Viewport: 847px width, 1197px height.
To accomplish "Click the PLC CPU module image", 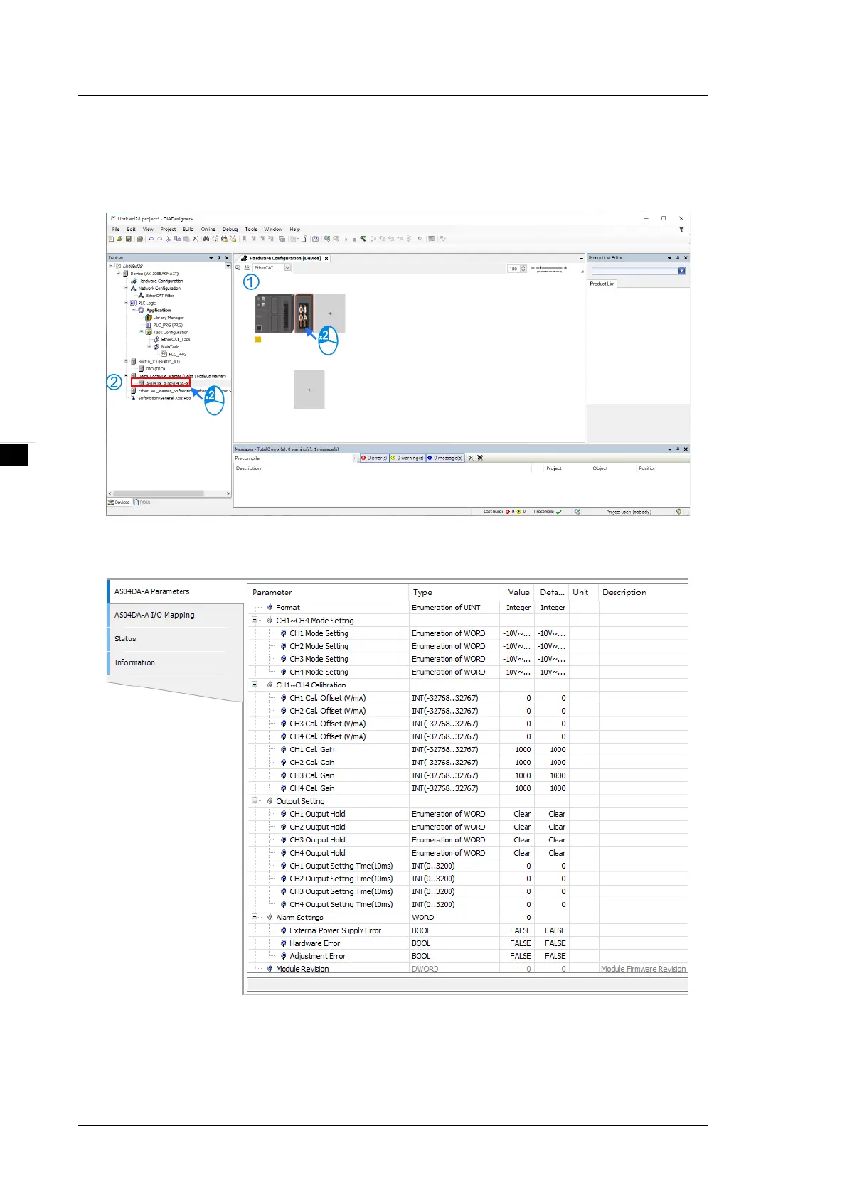I will point(274,313).
